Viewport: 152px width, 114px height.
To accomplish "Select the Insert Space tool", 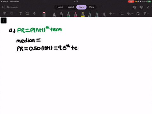I will [34, 14].
